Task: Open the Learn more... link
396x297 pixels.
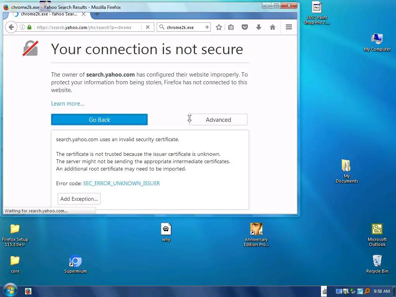Action: pyautogui.click(x=68, y=104)
